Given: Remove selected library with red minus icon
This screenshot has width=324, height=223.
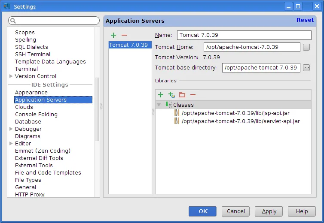Looking at the screenshot, I should click(193, 95).
